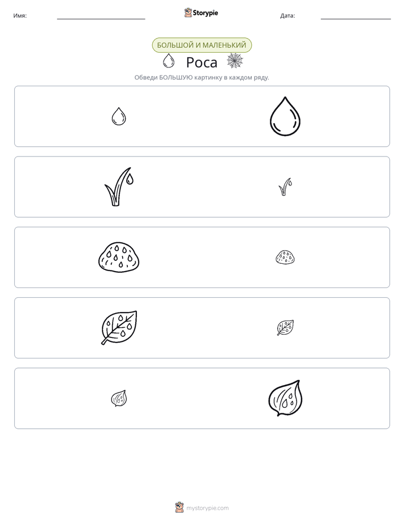Select the large dewy mound picture
Image resolution: width=404 pixels, height=524 pixels.
pyautogui.click(x=119, y=257)
